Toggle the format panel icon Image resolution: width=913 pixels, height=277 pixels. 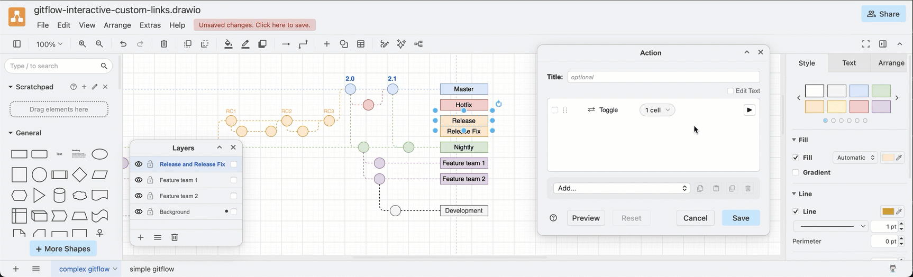tap(883, 44)
